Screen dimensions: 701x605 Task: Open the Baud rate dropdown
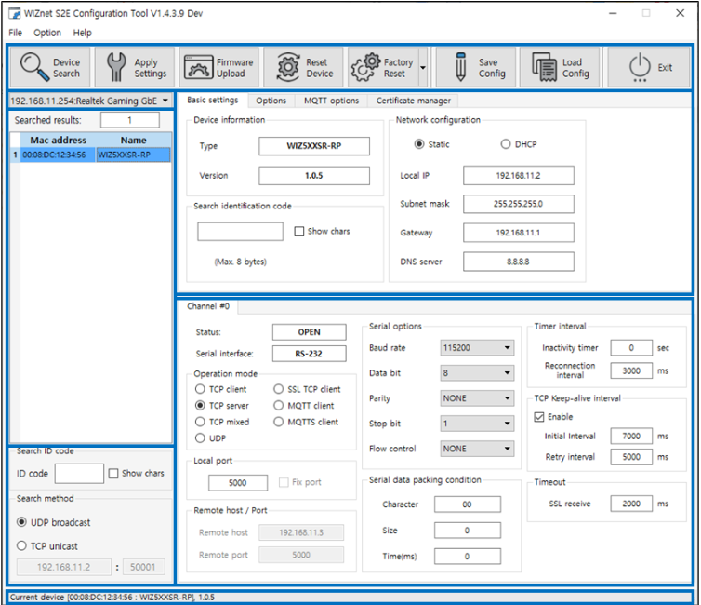pyautogui.click(x=477, y=348)
